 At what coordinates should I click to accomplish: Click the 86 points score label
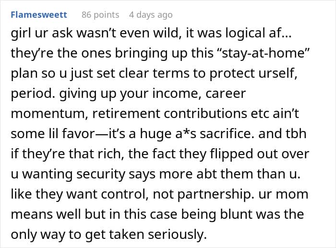[x=100, y=15]
